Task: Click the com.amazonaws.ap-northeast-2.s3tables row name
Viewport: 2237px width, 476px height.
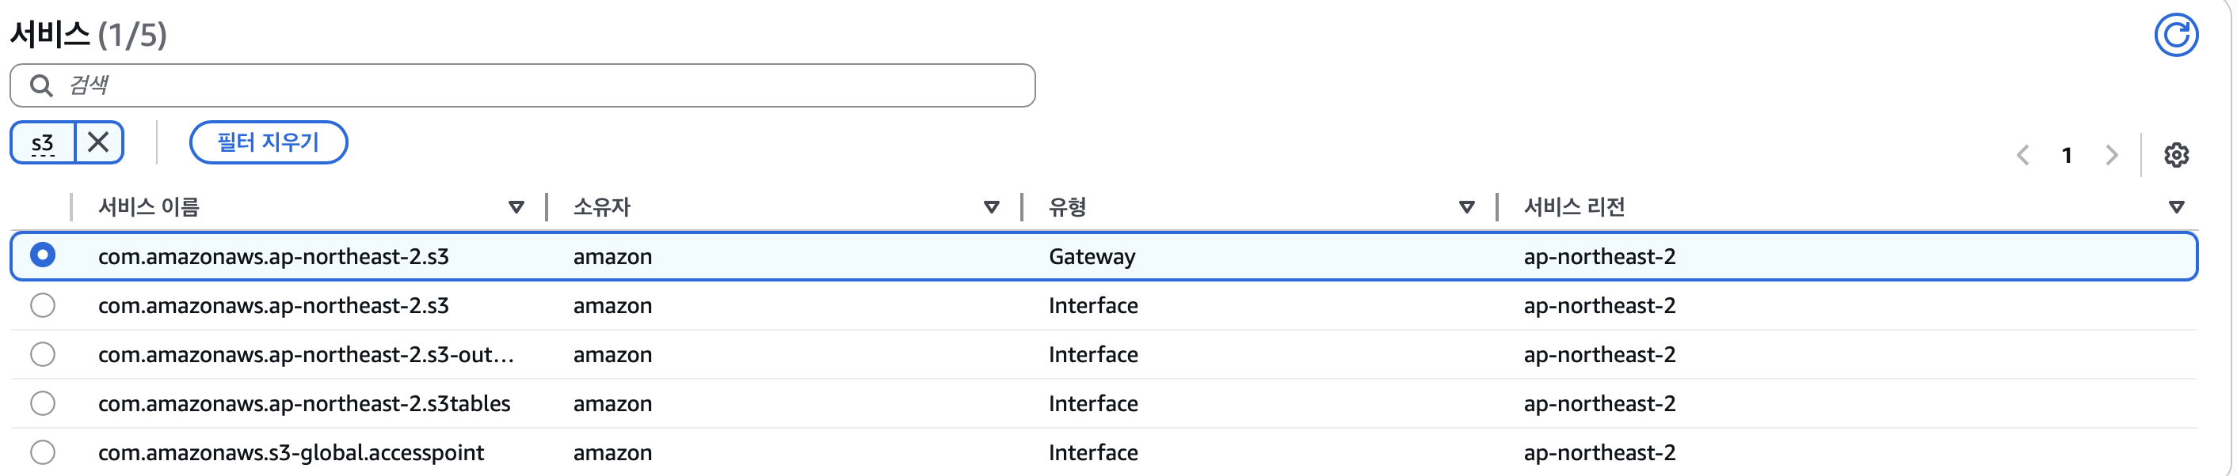Action: pyautogui.click(x=304, y=404)
